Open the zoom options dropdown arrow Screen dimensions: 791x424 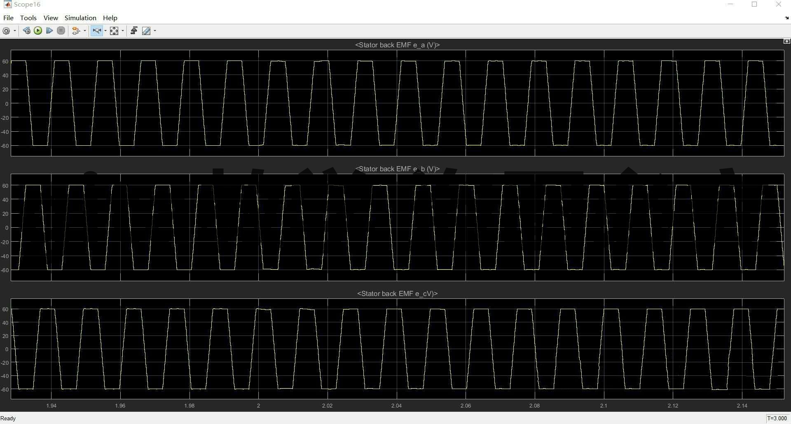click(x=105, y=30)
